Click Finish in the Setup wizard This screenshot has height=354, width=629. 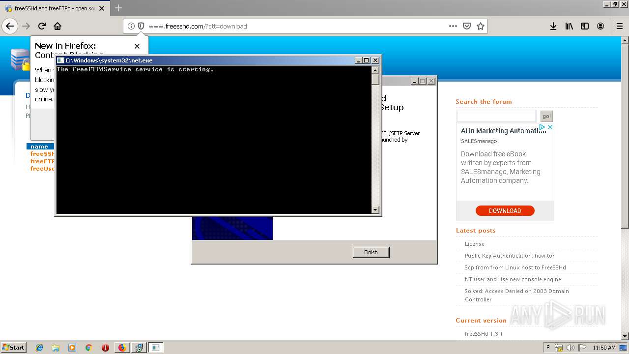[371, 252]
